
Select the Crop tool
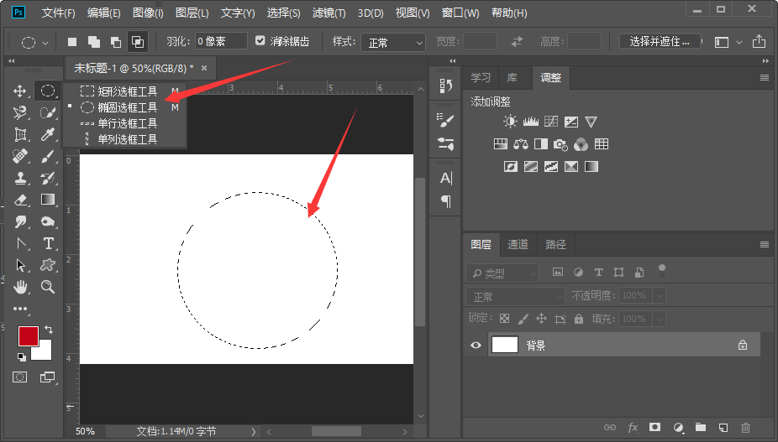[20, 134]
